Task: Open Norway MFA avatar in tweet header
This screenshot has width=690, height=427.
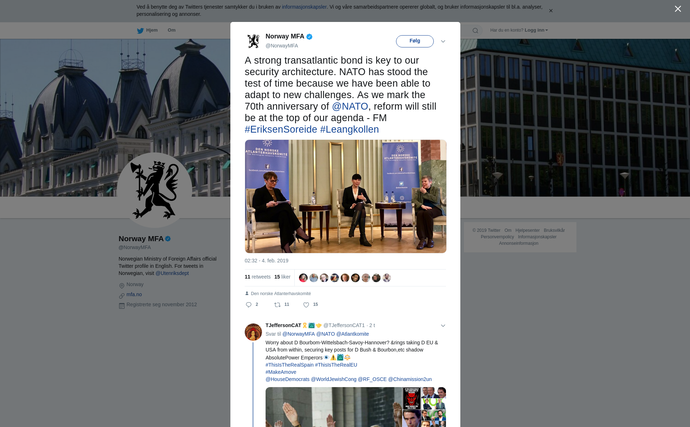Action: point(253,41)
